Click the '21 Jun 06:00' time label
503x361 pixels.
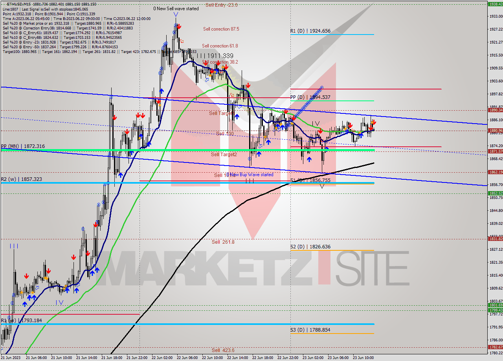coord(36,358)
